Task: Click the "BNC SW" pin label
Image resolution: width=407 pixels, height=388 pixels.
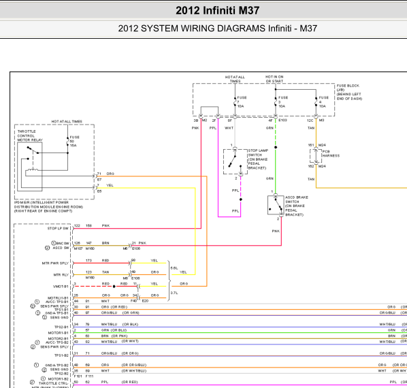Action: (63, 244)
